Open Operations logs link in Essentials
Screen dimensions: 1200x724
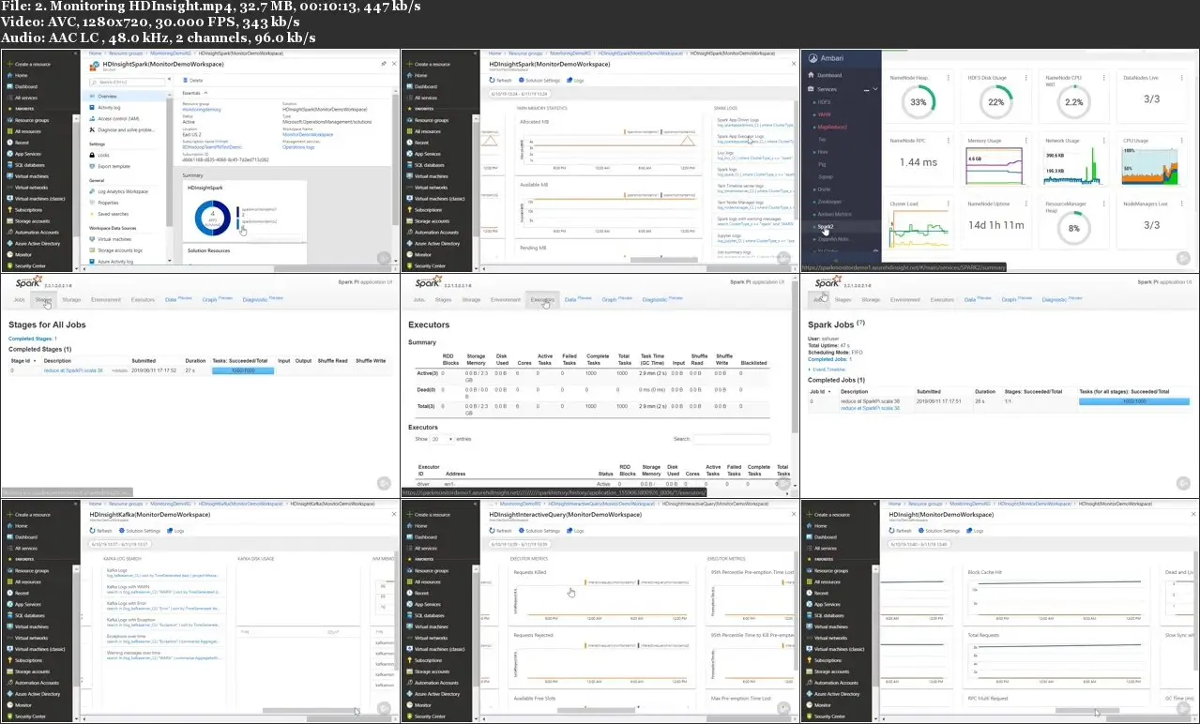tap(298, 147)
